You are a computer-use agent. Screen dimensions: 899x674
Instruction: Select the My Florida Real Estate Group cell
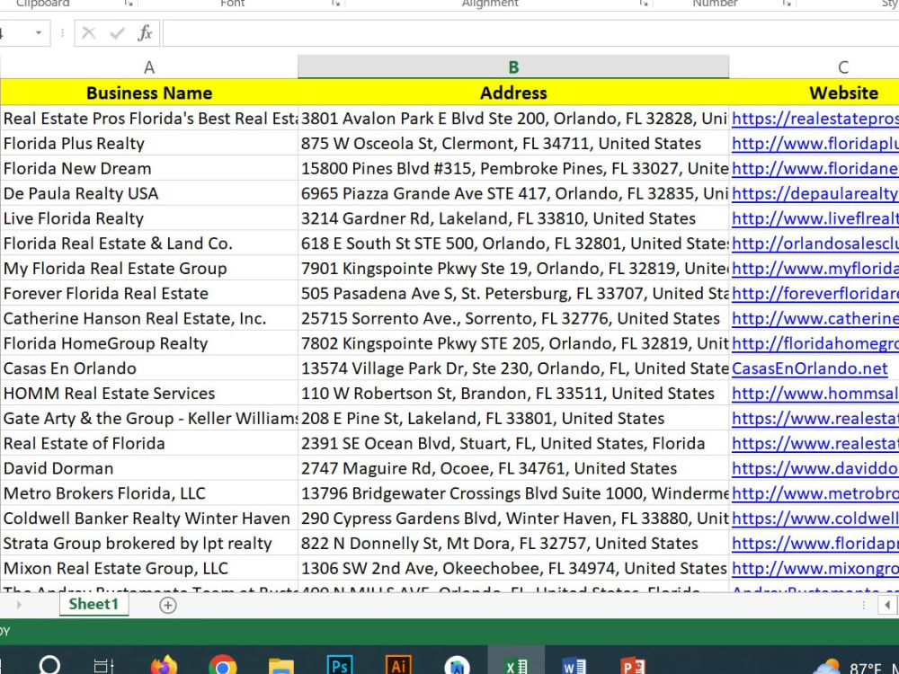click(x=149, y=268)
